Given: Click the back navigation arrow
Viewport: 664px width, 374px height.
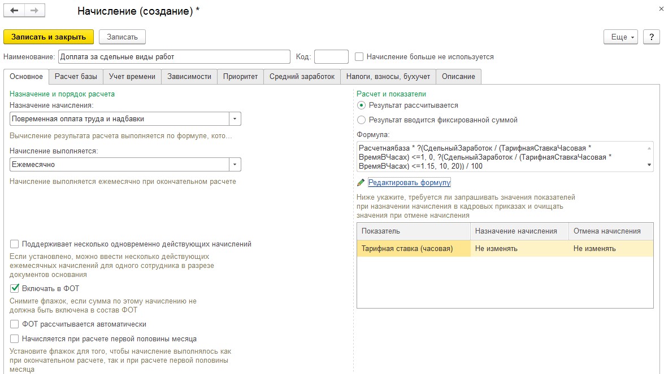Looking at the screenshot, I should 15,11.
